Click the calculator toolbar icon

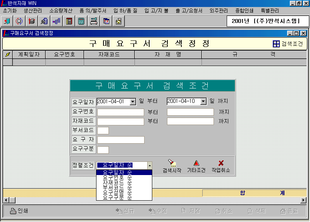81,21
